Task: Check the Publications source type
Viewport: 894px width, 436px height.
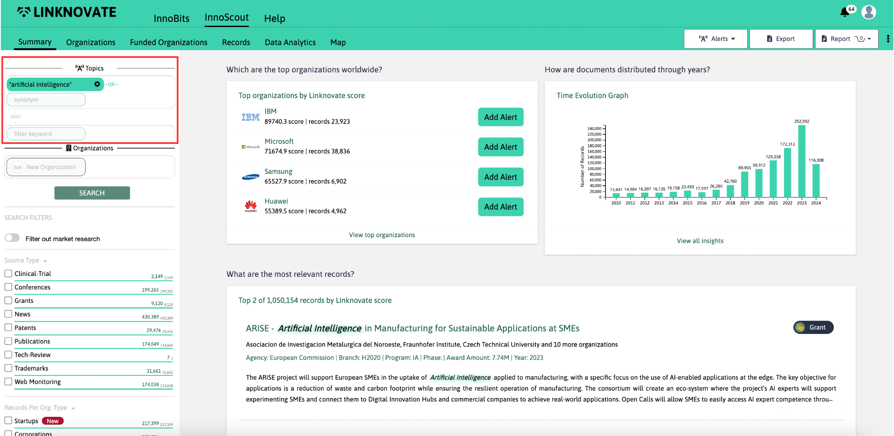Action: [x=8, y=341]
